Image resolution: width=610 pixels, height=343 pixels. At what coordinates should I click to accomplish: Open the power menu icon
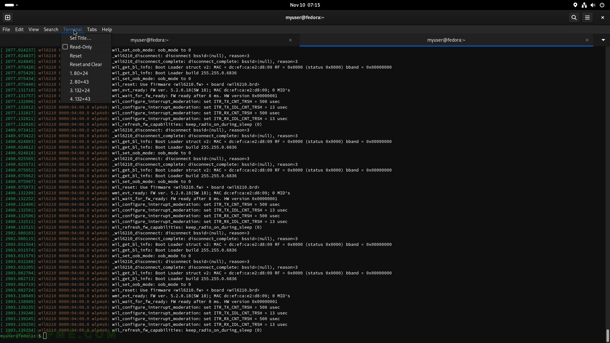click(602, 5)
